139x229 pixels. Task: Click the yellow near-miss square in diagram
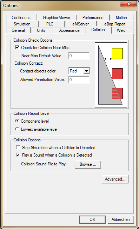(117, 54)
